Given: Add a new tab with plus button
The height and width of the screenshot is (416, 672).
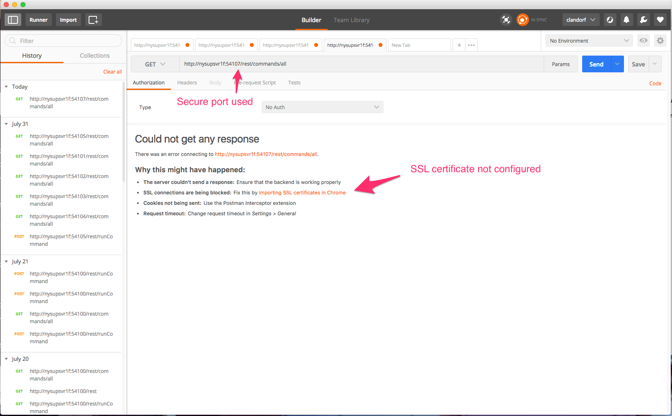Looking at the screenshot, I should pos(459,45).
